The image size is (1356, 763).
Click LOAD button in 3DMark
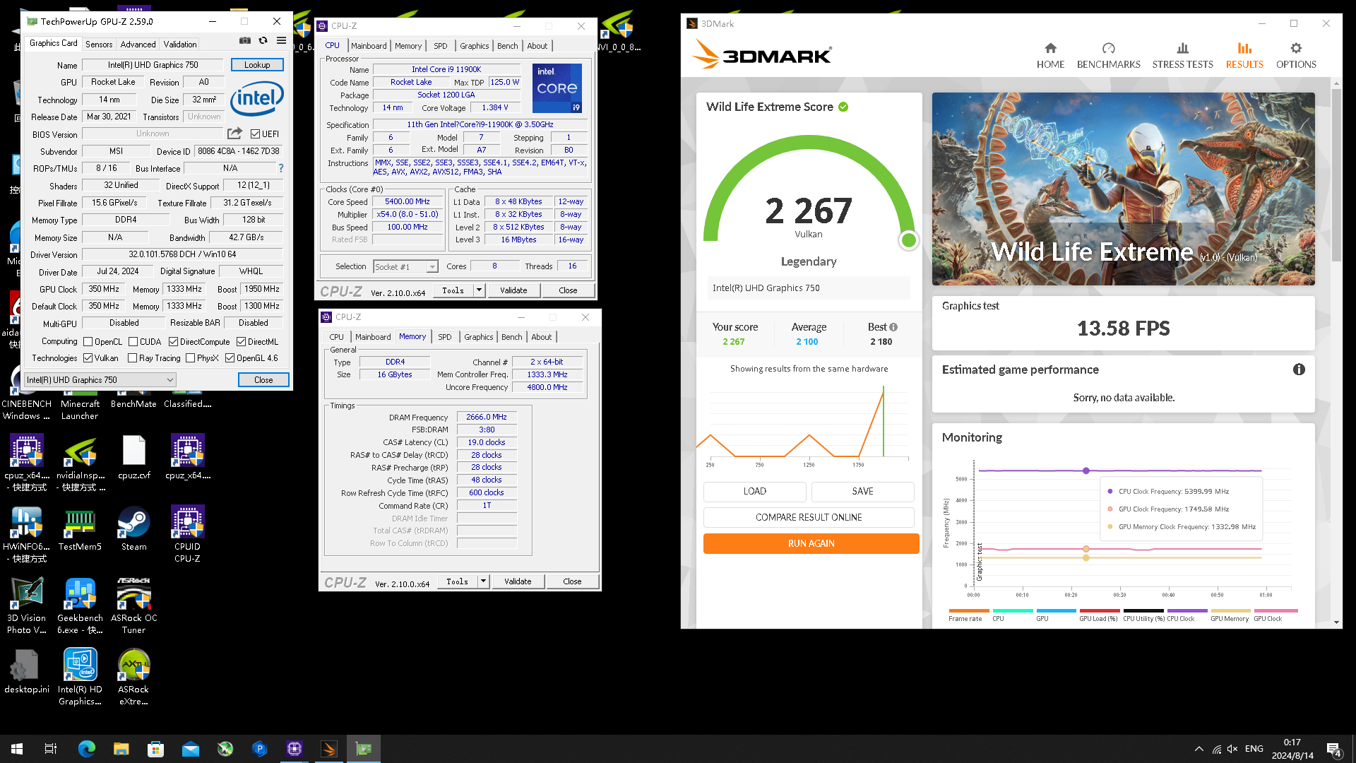754,491
